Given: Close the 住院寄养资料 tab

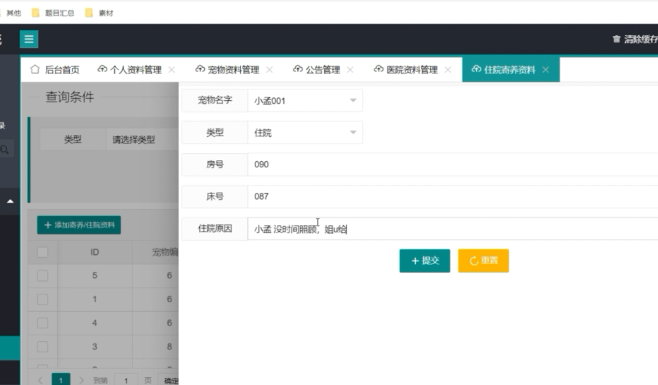Looking at the screenshot, I should pyautogui.click(x=545, y=69).
